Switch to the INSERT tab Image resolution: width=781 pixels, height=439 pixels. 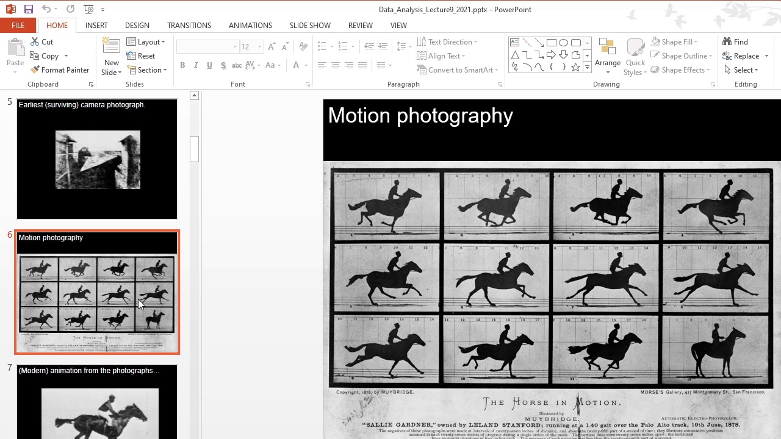96,25
